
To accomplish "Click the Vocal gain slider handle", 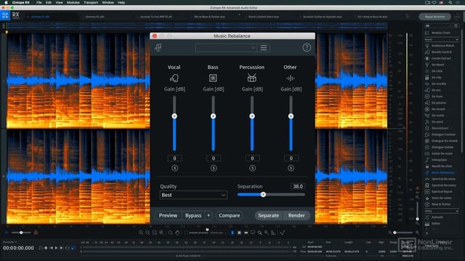I will [174, 116].
